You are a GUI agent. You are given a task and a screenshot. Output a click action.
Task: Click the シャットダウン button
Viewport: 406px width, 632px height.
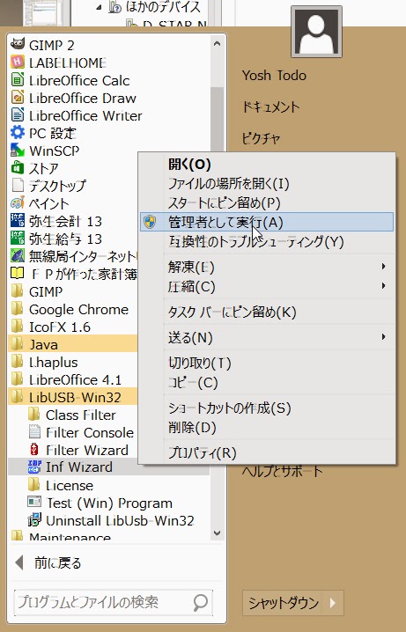(x=284, y=603)
